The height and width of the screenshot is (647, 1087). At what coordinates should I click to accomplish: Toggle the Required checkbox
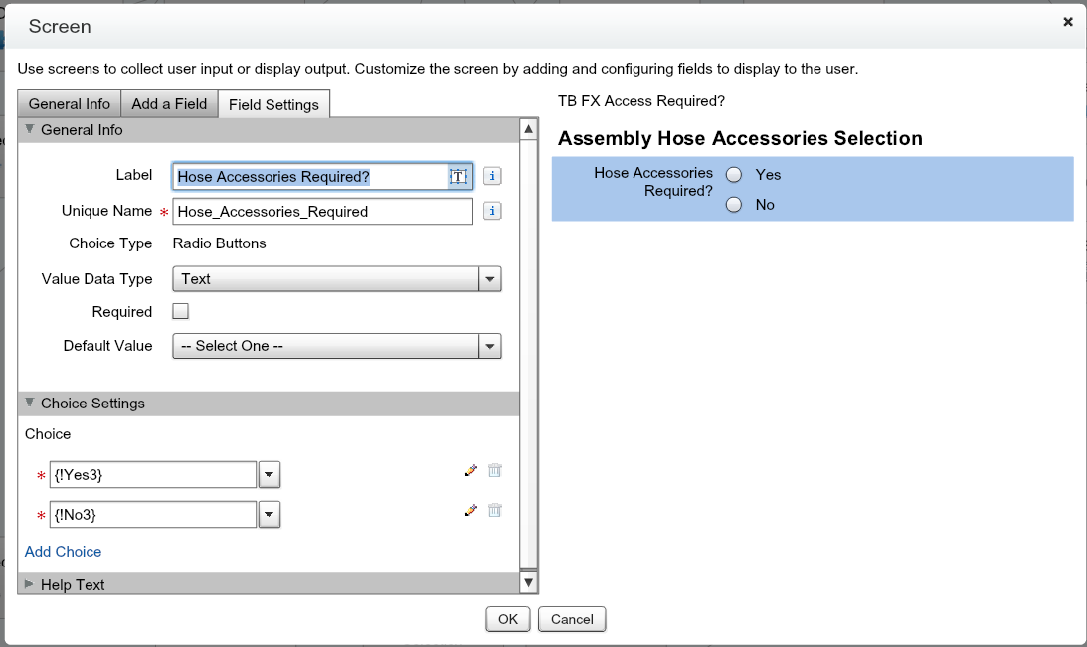coord(180,311)
